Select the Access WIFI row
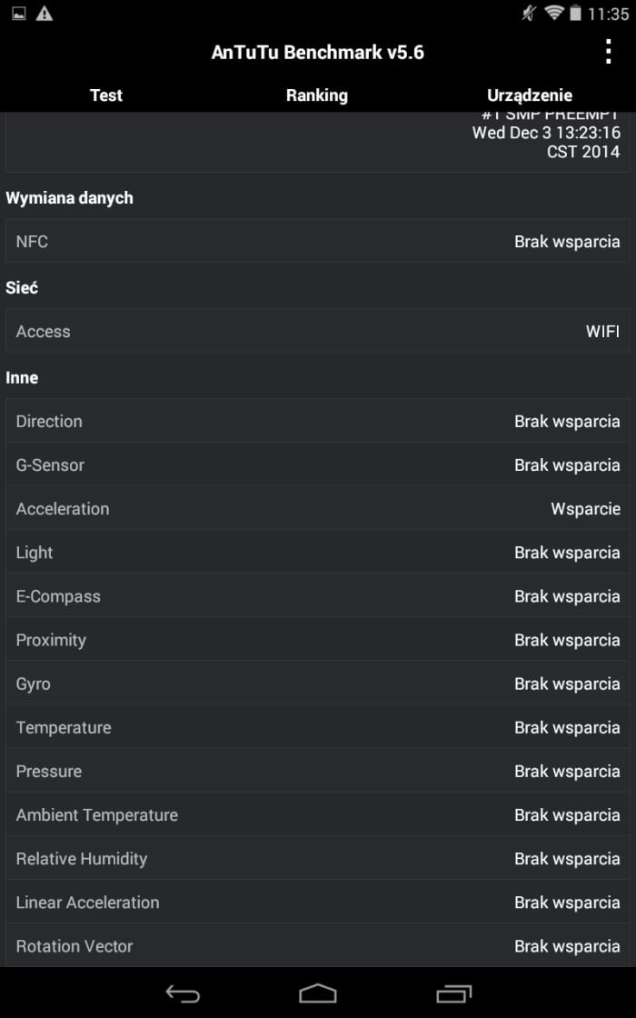 [318, 331]
